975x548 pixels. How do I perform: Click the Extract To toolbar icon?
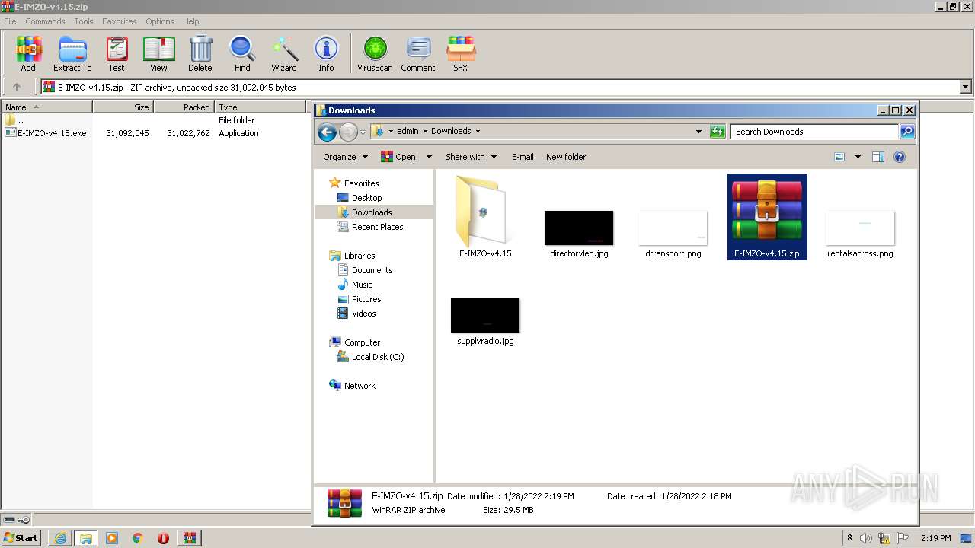point(72,54)
